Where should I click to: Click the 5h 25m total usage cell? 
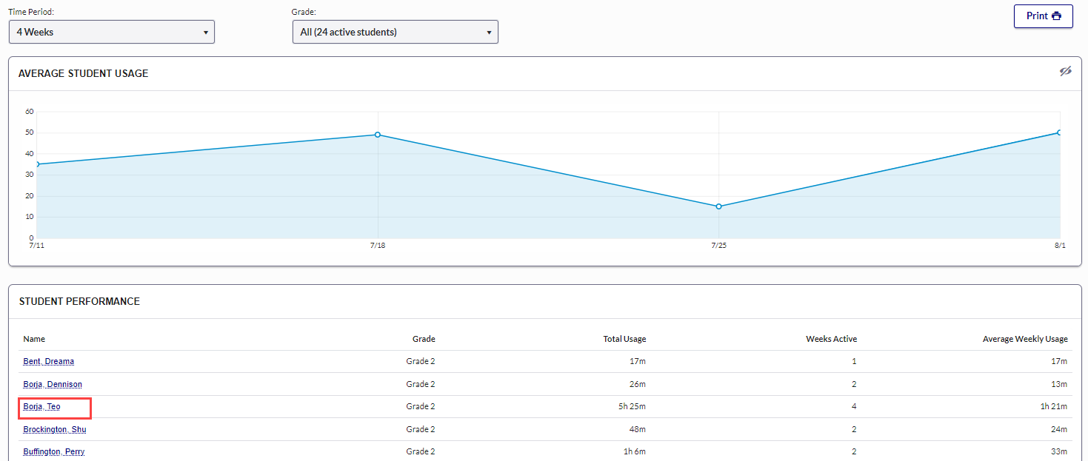coord(633,407)
